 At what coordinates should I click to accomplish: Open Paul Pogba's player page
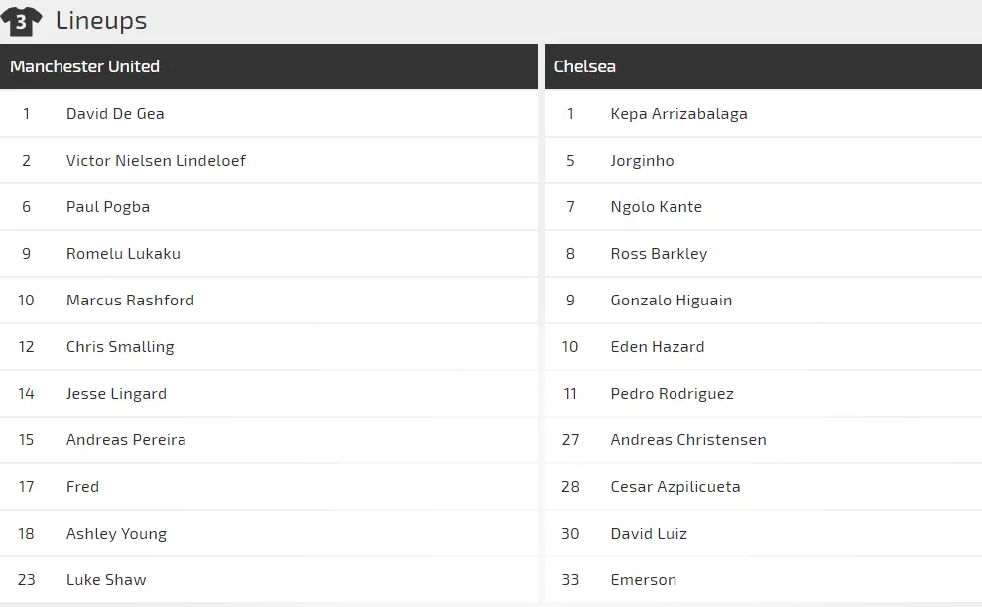click(108, 206)
